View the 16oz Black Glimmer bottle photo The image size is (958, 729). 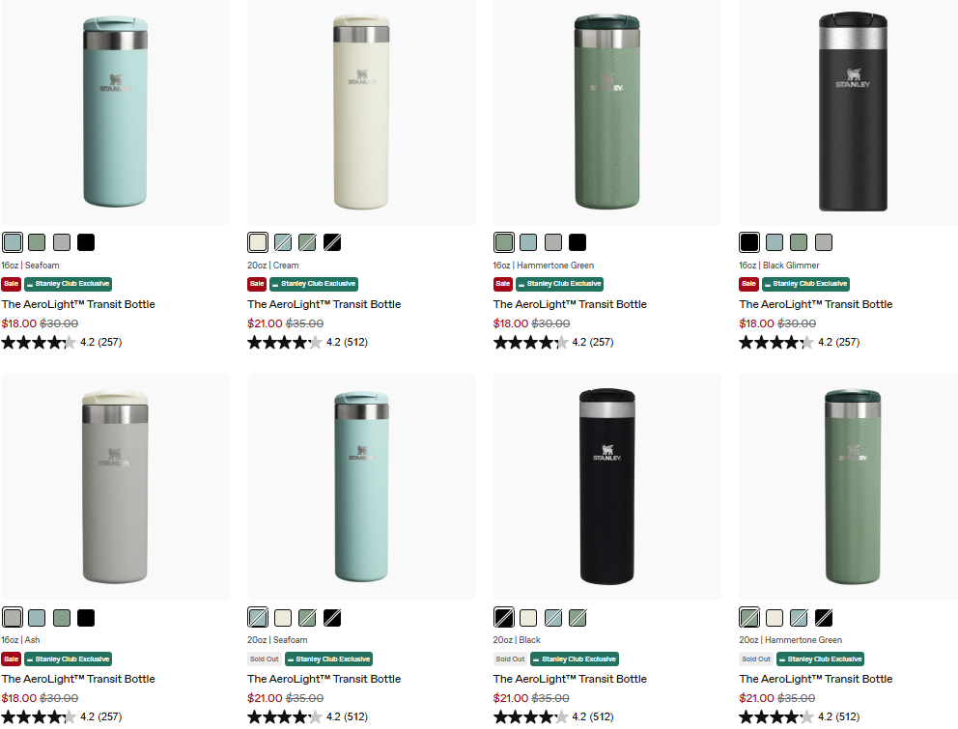[x=853, y=112]
